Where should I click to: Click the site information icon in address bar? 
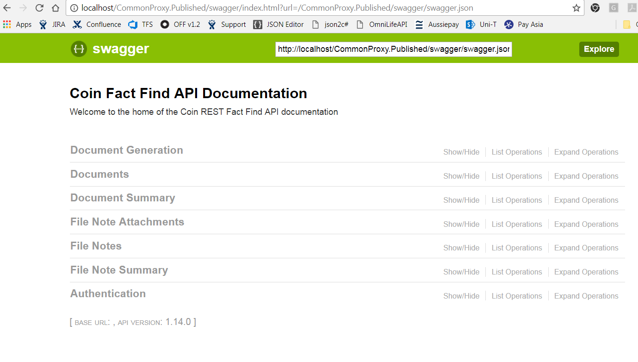74,8
